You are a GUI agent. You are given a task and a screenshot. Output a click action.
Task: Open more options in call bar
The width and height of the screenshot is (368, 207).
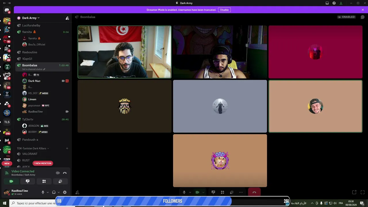click(241, 192)
